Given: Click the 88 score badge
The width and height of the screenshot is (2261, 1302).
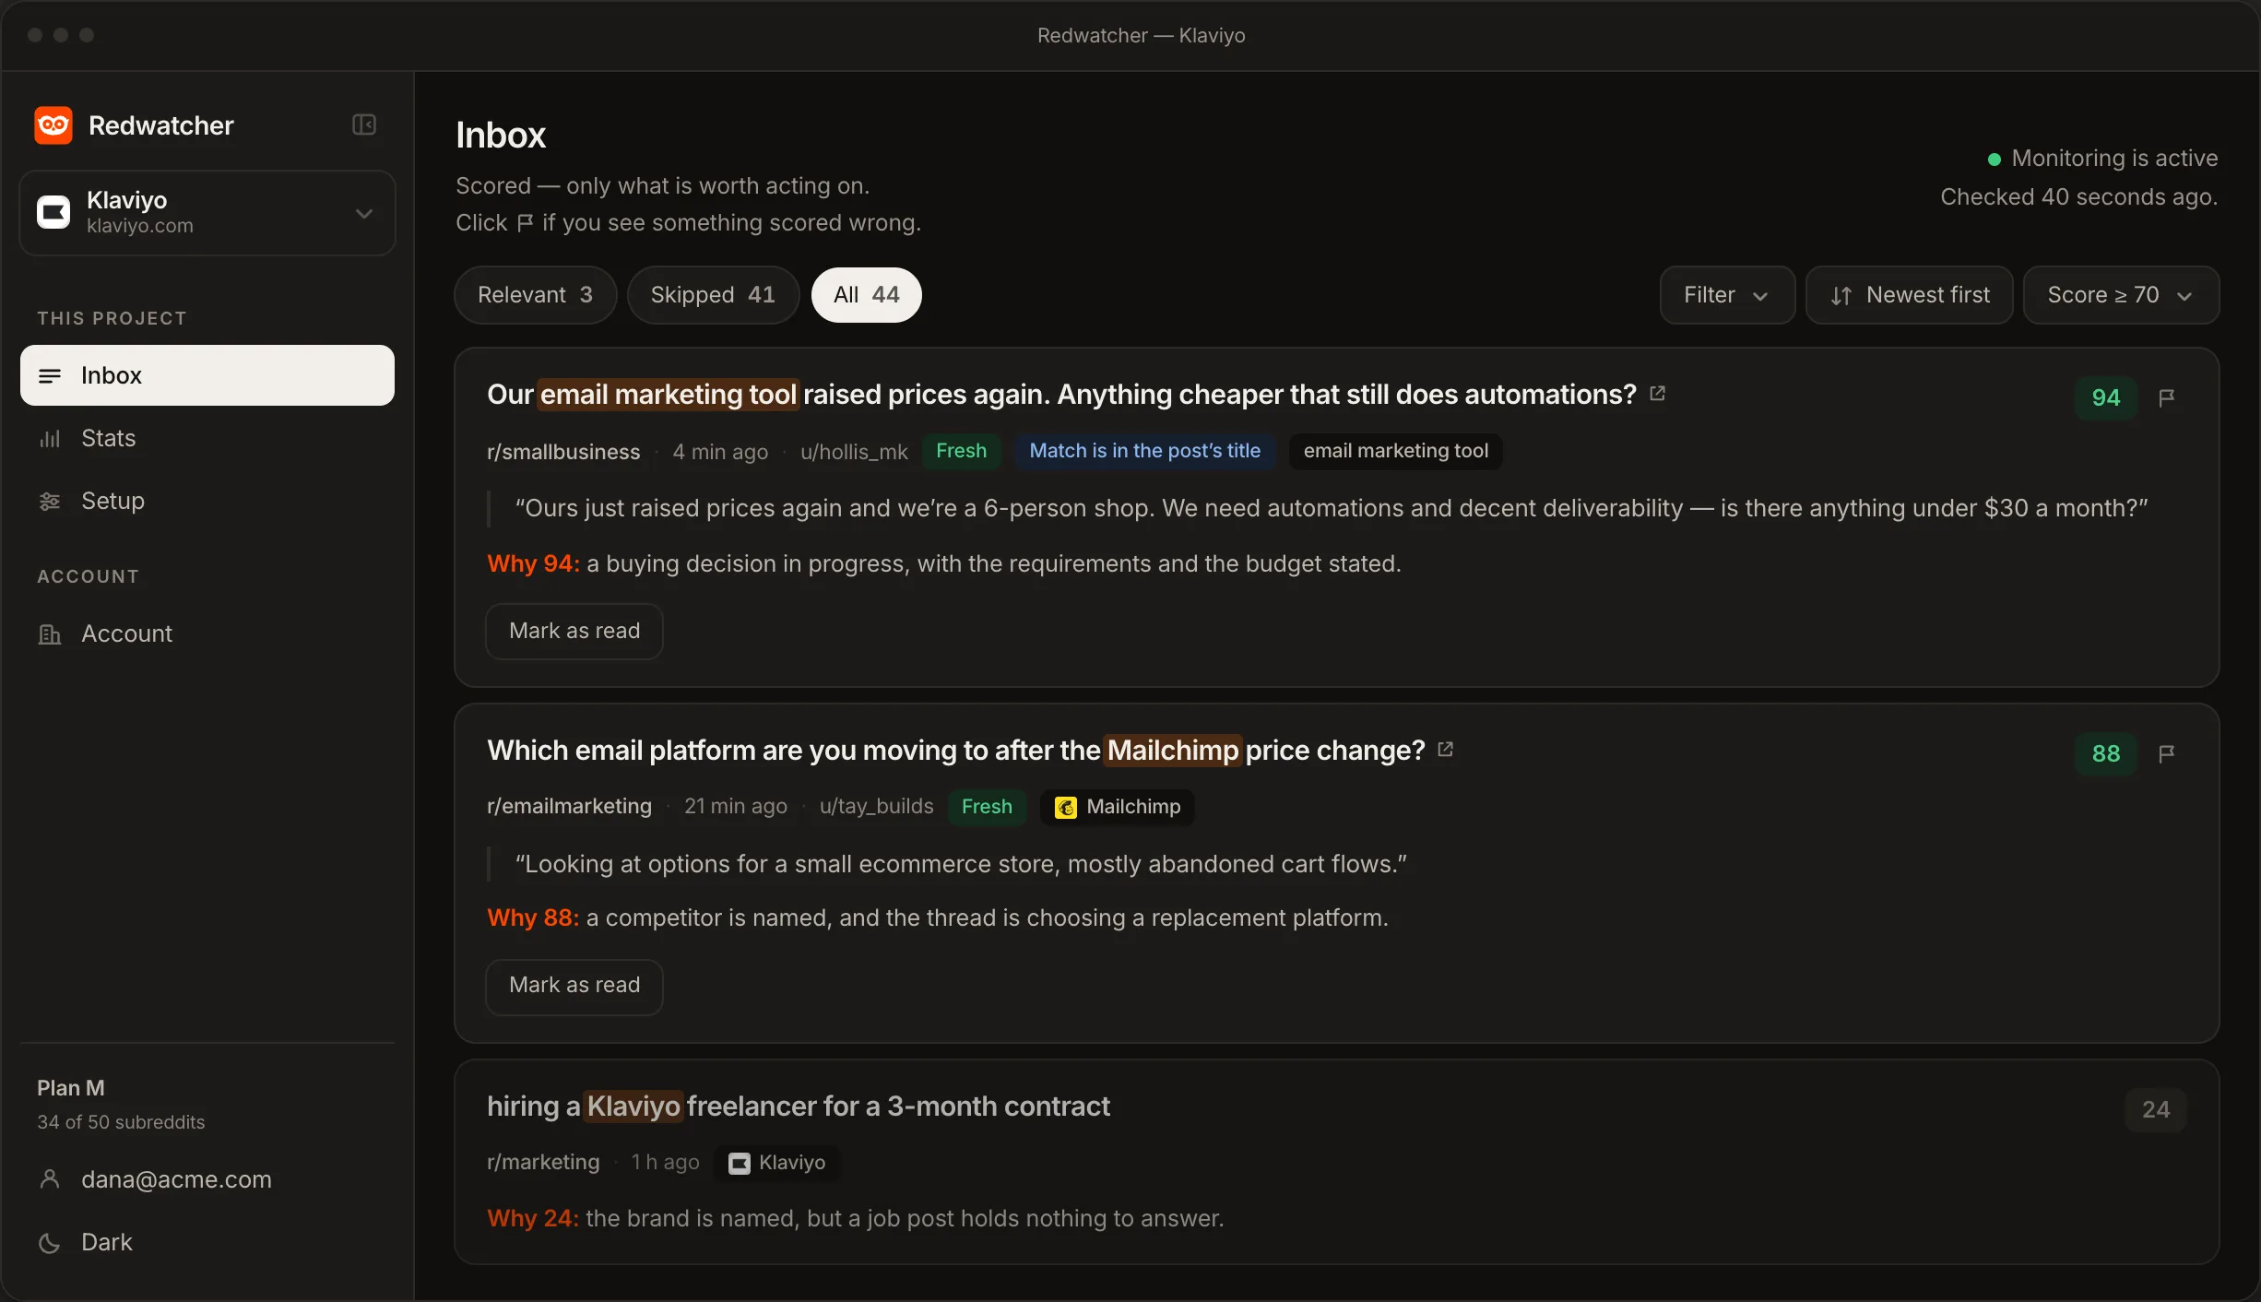Looking at the screenshot, I should pos(2106,753).
